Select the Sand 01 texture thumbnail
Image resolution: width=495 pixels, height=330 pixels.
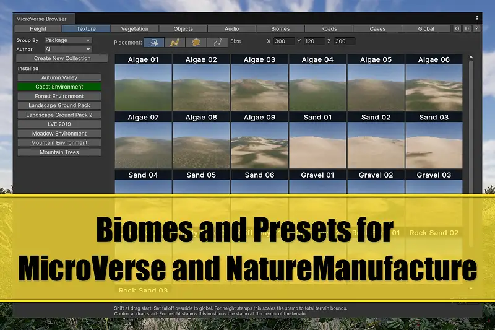317,145
